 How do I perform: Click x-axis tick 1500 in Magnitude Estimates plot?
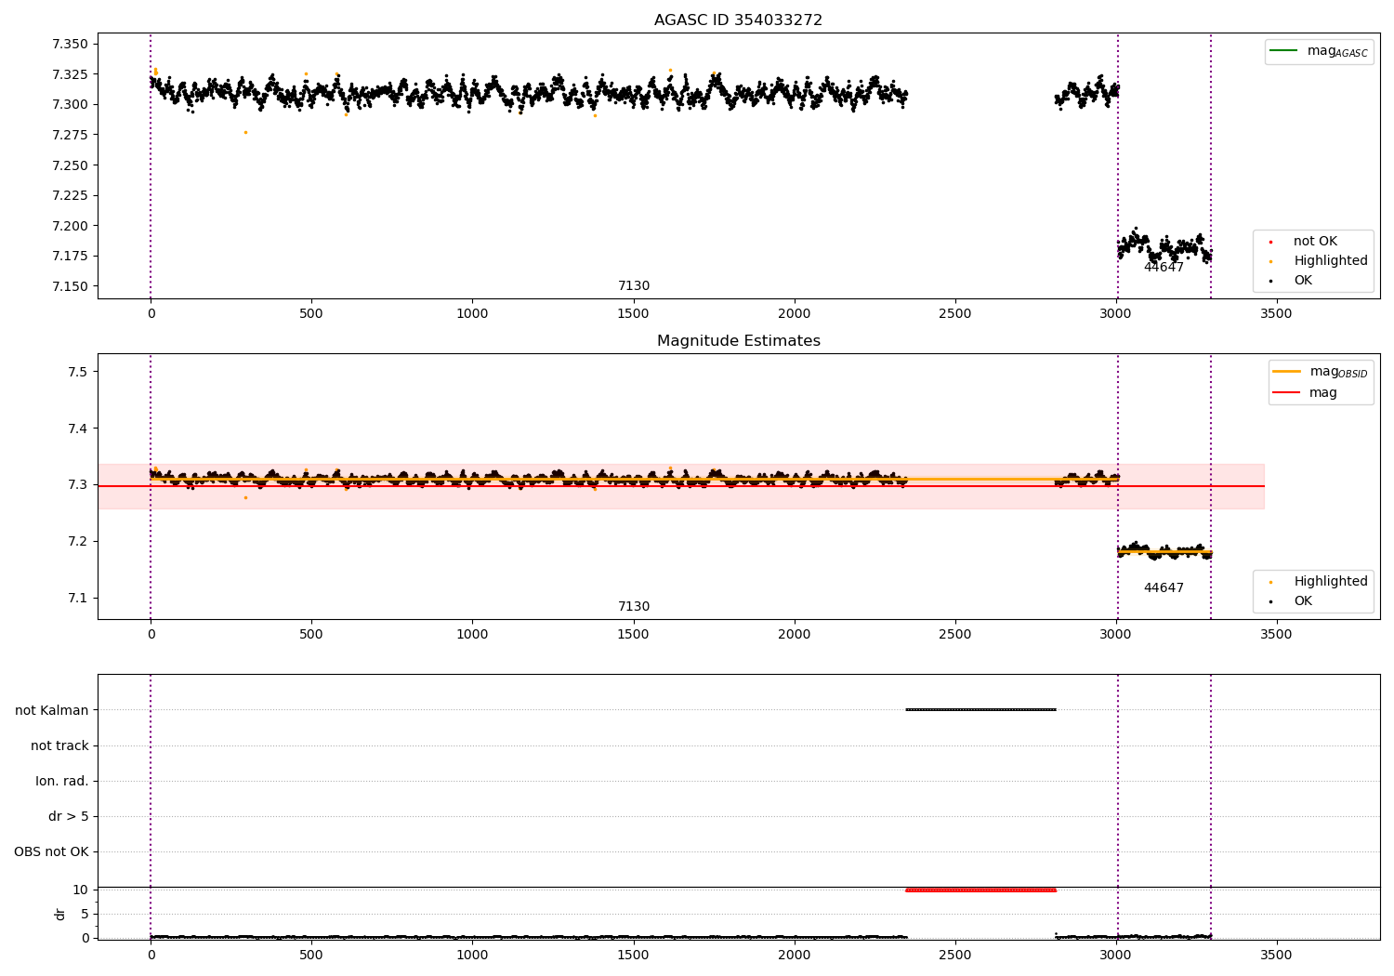click(x=634, y=635)
